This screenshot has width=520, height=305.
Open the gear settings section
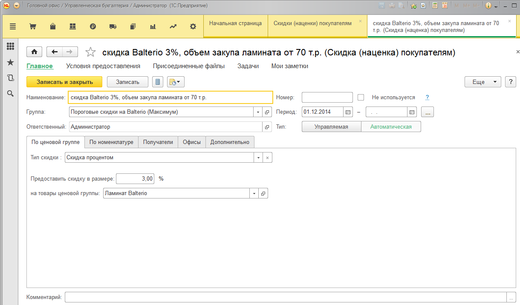193,26
